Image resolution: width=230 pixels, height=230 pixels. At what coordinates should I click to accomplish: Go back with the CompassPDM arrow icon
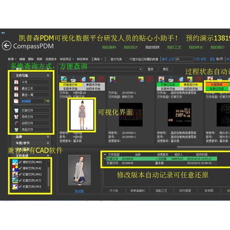pyautogui.click(x=6, y=46)
